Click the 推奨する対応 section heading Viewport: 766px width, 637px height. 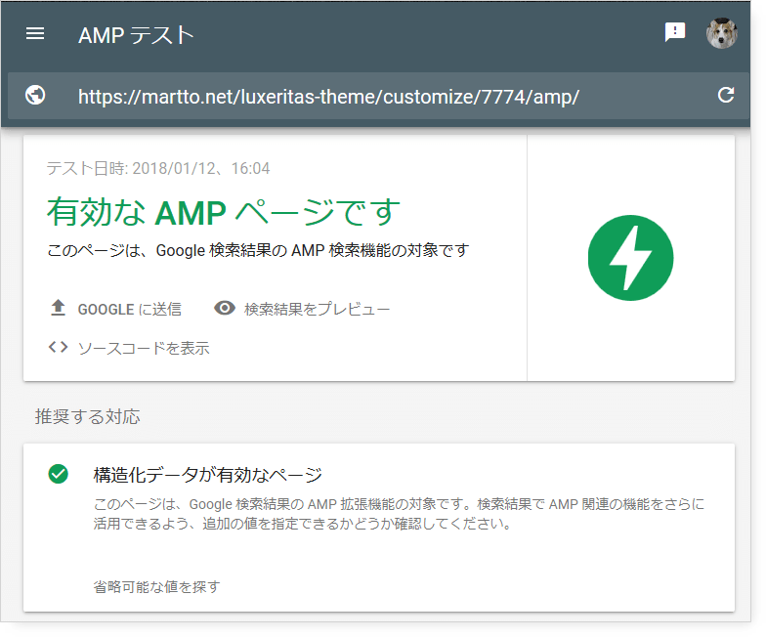(88, 416)
